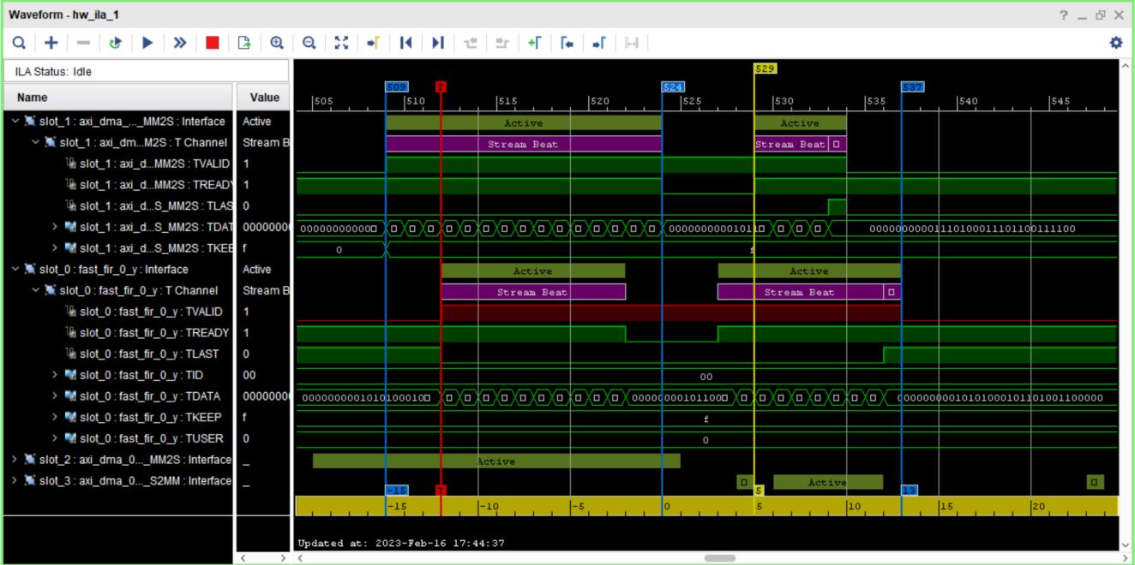Click the Swap cursors icon
The image size is (1135, 565).
pos(632,42)
